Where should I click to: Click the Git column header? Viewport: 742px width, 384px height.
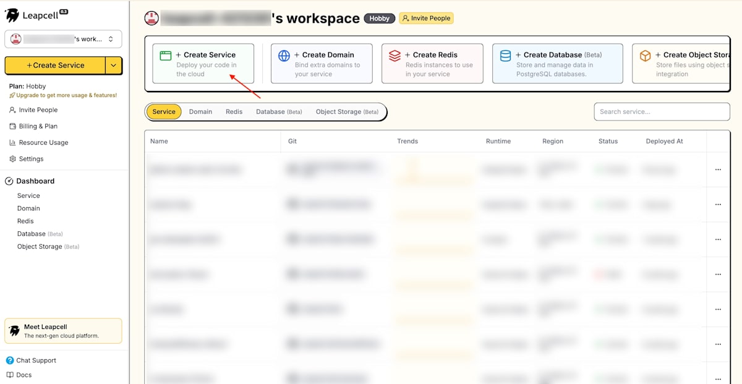292,141
